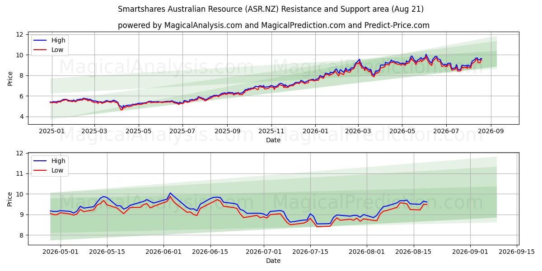Click the '2026-06-01' tick on bottom chart
Screen dimensions: 542x271
163,252
